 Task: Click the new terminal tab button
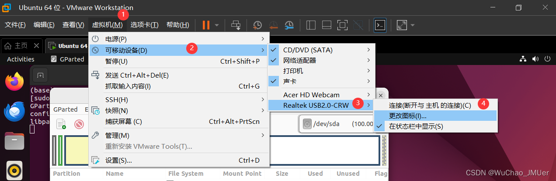pos(40,75)
